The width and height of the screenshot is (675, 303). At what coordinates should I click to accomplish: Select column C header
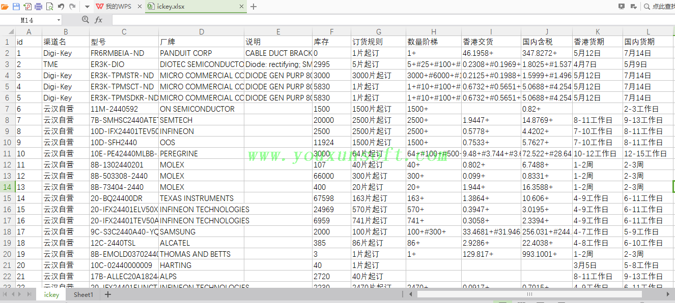[124, 31]
